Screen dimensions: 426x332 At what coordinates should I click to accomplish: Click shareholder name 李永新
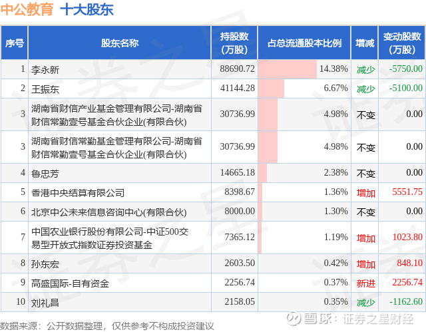click(x=45, y=70)
